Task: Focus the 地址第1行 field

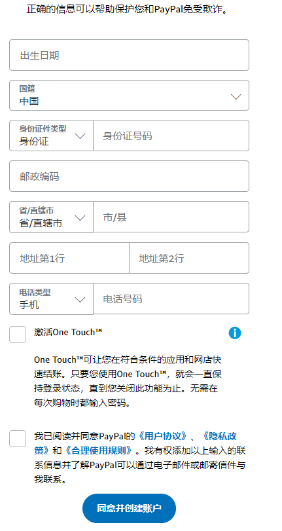Action: tap(69, 258)
